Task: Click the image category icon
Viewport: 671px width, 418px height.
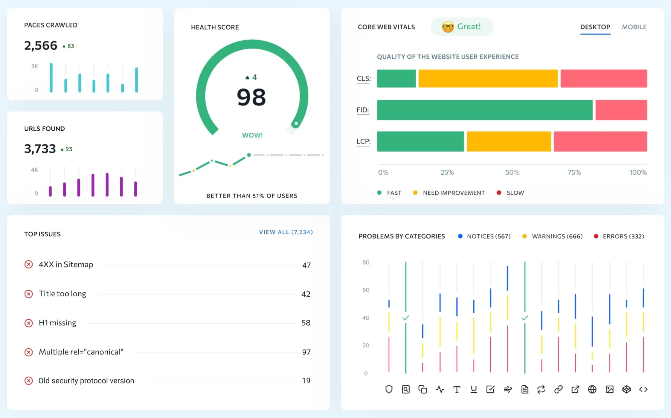Action: [609, 389]
